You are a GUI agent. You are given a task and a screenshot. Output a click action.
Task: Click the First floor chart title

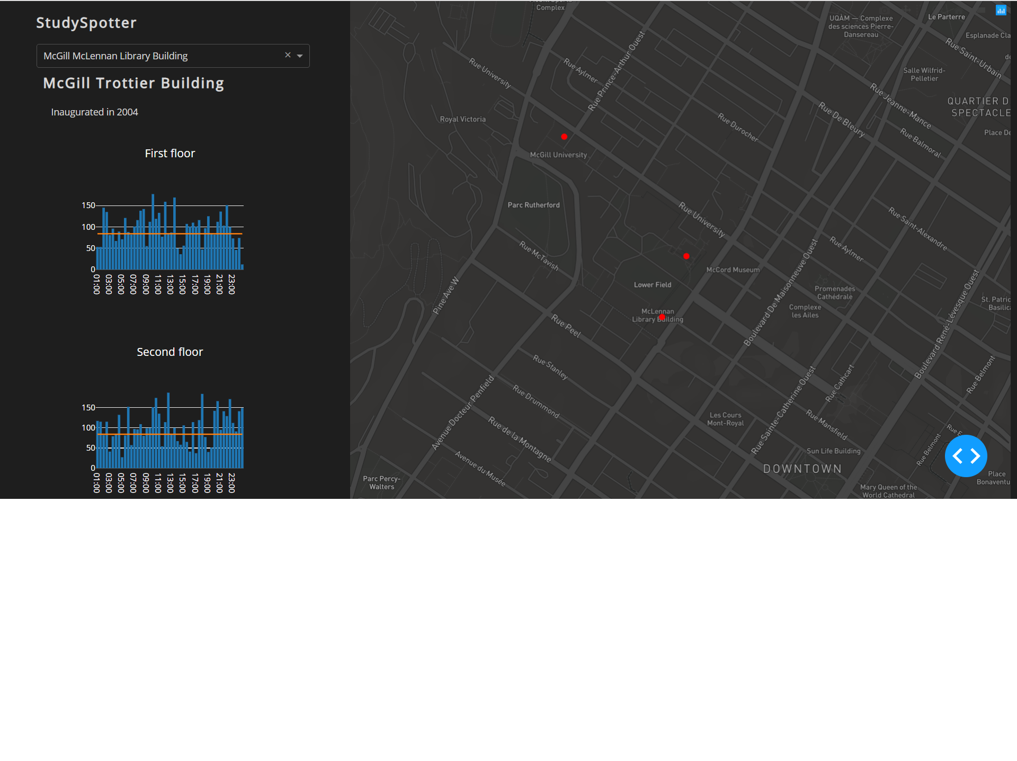[x=169, y=154]
